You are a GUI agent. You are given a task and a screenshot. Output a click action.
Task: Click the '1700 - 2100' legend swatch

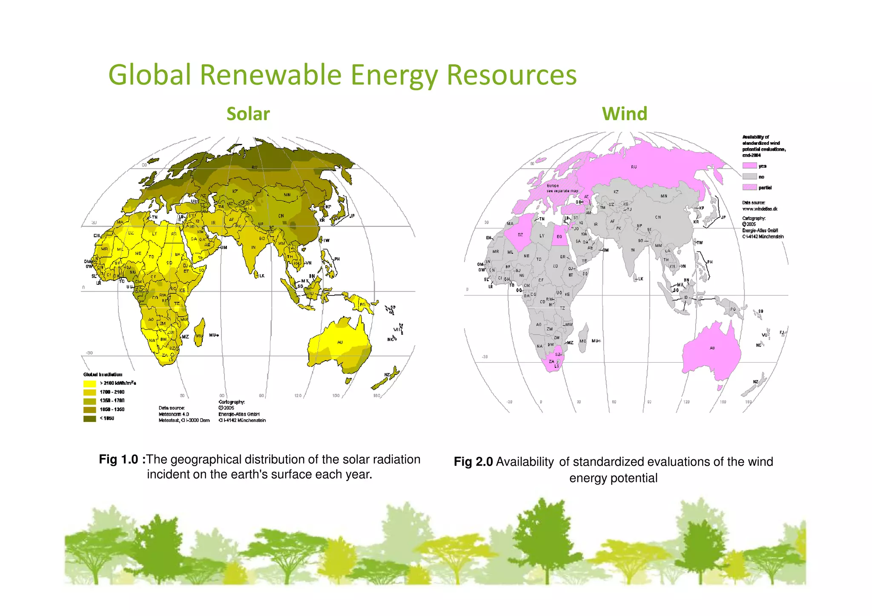click(89, 392)
